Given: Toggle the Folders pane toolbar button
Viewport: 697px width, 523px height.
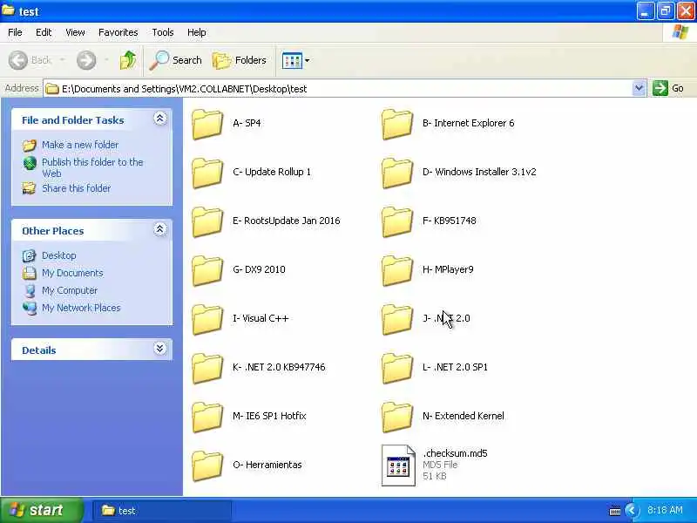Looking at the screenshot, I should [x=239, y=60].
